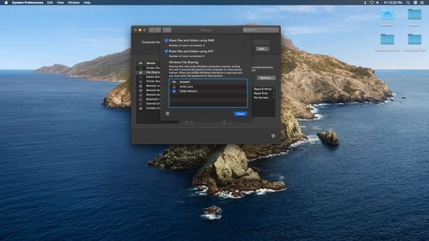Enable Windows sharing for Emily Levy

[174, 86]
